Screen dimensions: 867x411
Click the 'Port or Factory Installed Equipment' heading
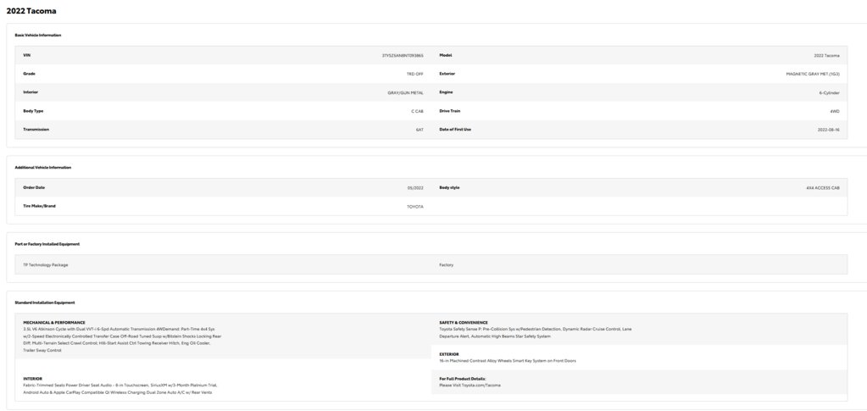coord(47,244)
